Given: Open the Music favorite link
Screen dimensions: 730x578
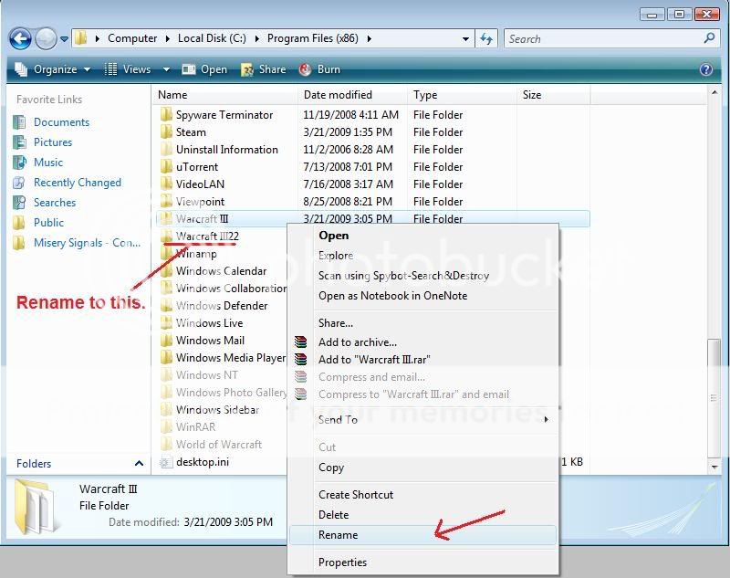Looking at the screenshot, I should coord(48,163).
